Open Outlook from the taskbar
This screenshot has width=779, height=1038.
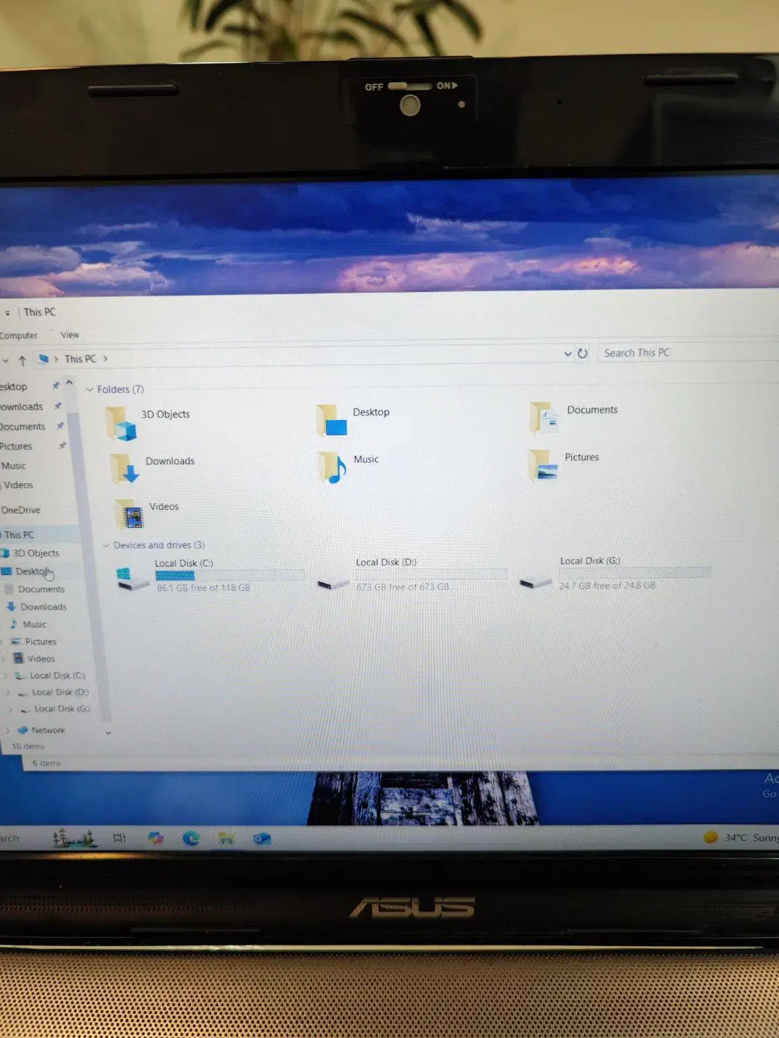coord(262,839)
